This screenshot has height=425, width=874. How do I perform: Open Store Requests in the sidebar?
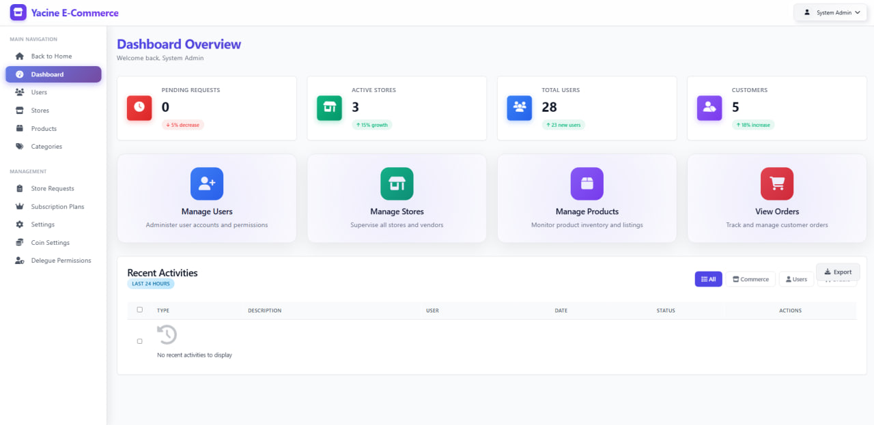[x=53, y=188]
